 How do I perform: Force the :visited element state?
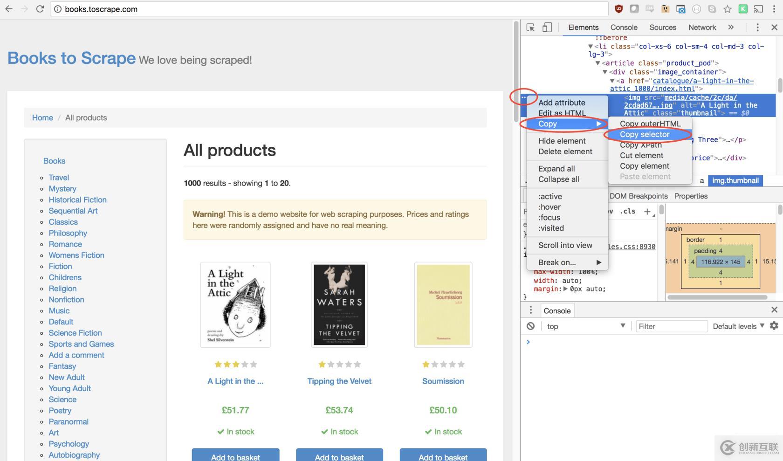pyautogui.click(x=551, y=228)
